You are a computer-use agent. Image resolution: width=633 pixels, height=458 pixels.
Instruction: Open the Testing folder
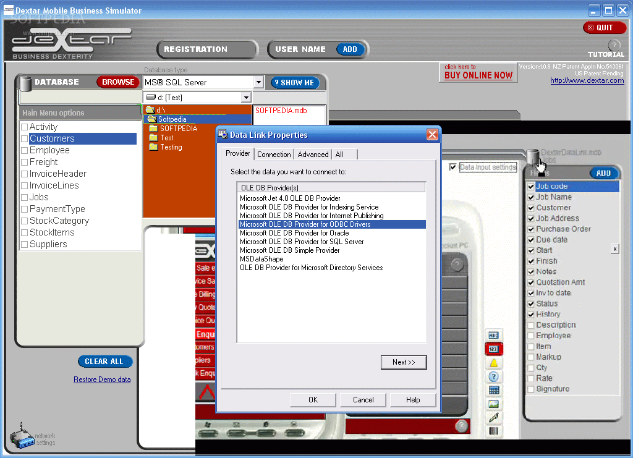pos(166,147)
